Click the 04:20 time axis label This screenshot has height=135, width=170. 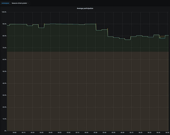pos(33,132)
